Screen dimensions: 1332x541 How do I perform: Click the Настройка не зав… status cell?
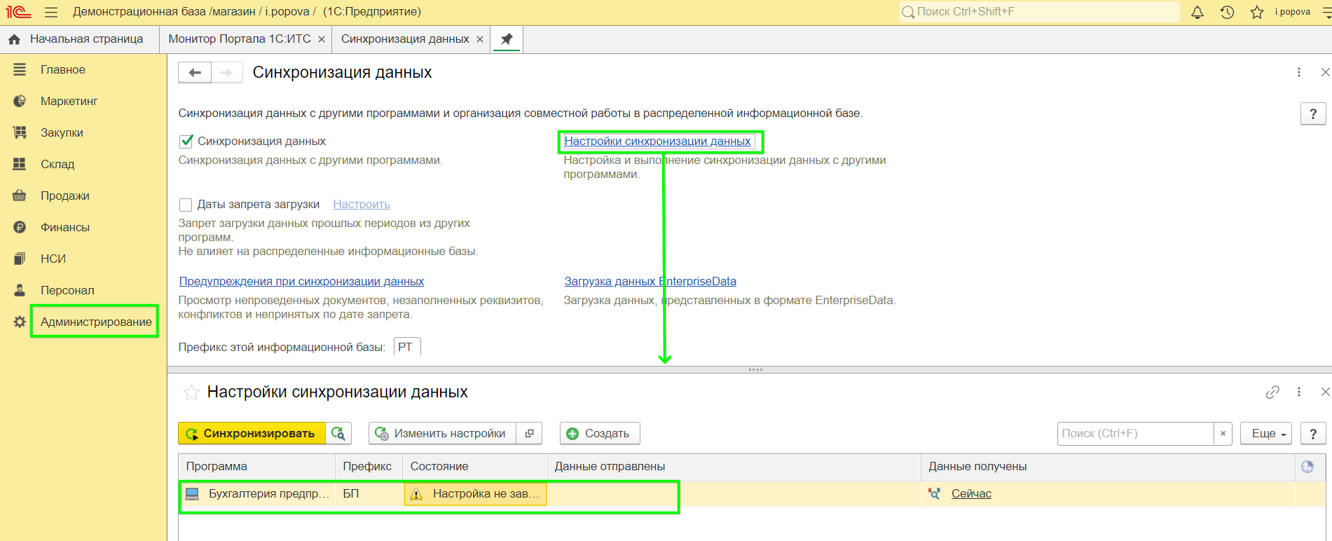[476, 494]
